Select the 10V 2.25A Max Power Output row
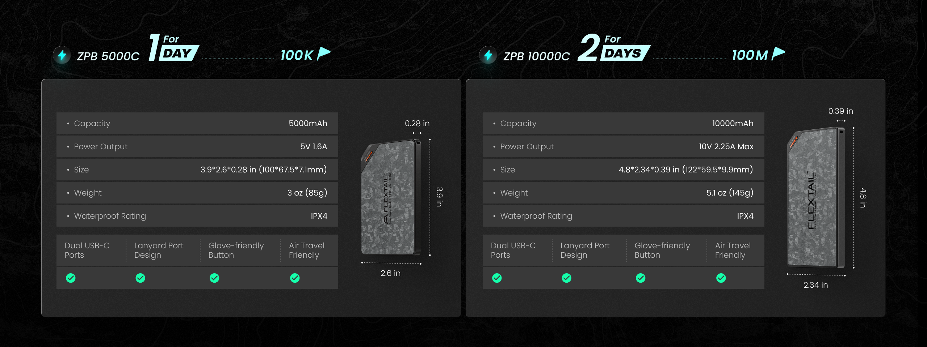927x347 pixels. pos(623,147)
